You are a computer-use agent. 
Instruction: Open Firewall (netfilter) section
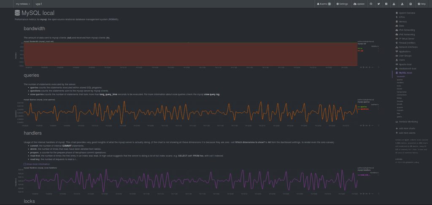pos(407,43)
